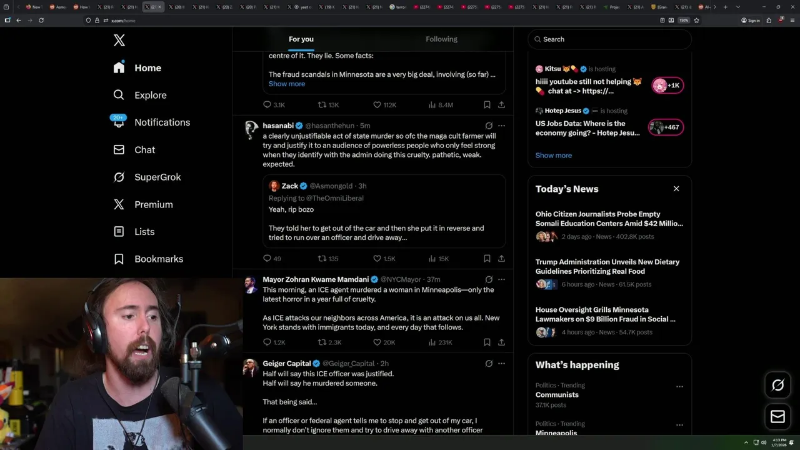Screen dimensions: 800x450
Task: Open Grok actions on hasanabi post
Action: click(489, 126)
